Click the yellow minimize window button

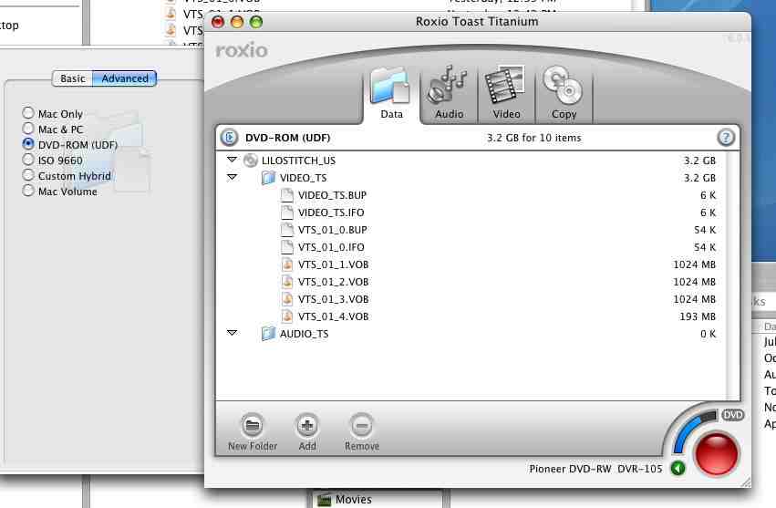(237, 22)
